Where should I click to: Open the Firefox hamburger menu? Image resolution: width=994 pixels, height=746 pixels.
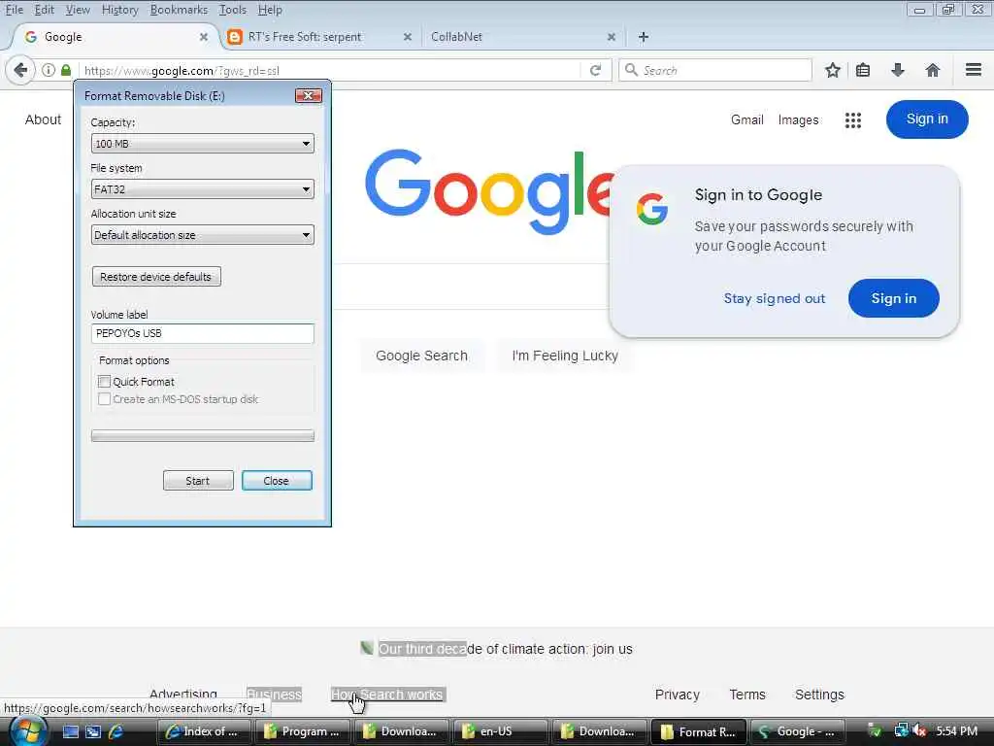pos(974,70)
